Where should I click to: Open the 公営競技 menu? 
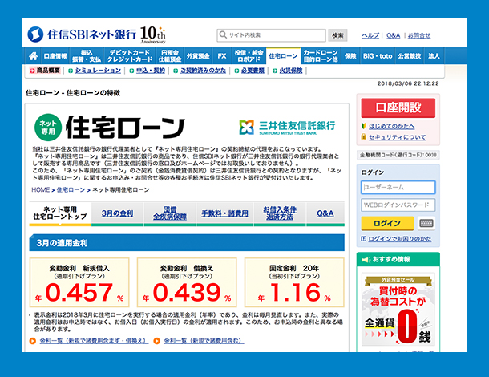[409, 56]
